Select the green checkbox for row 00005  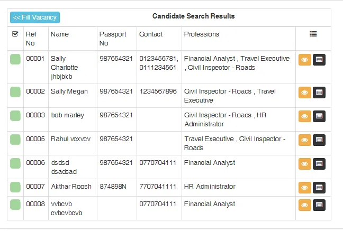[15, 140]
